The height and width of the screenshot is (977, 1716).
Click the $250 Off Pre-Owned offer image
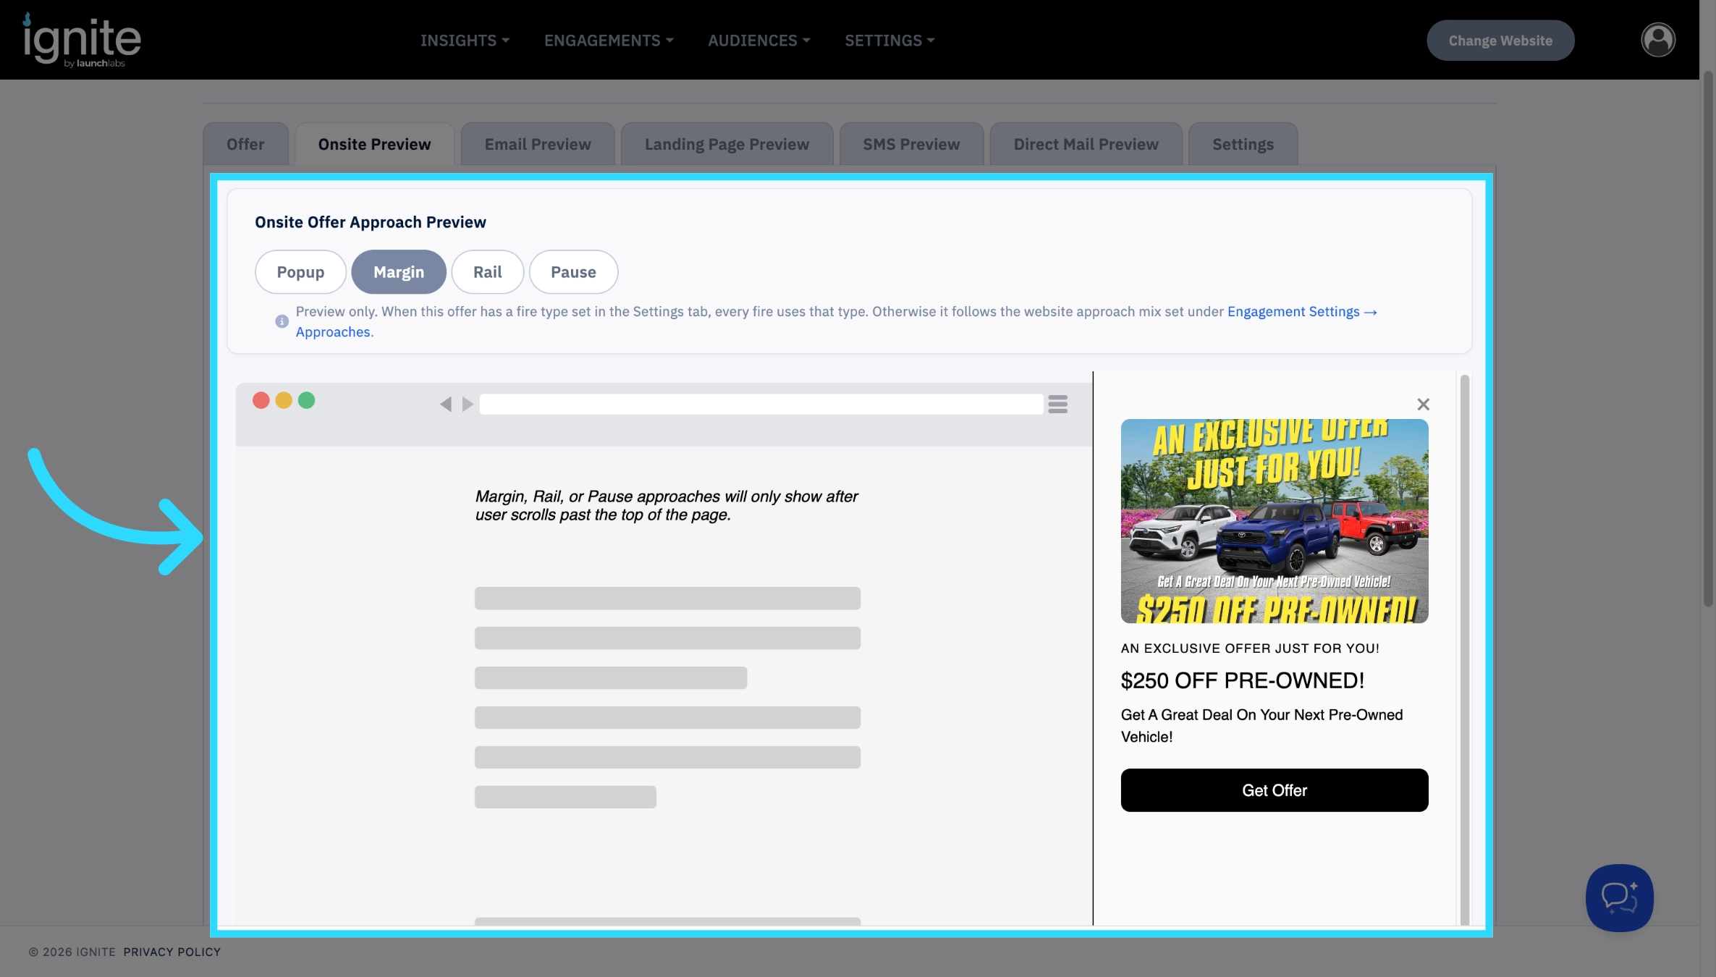click(1274, 521)
